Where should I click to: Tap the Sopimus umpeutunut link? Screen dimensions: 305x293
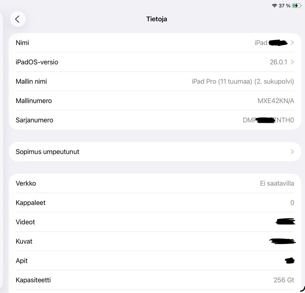[x=48, y=152]
